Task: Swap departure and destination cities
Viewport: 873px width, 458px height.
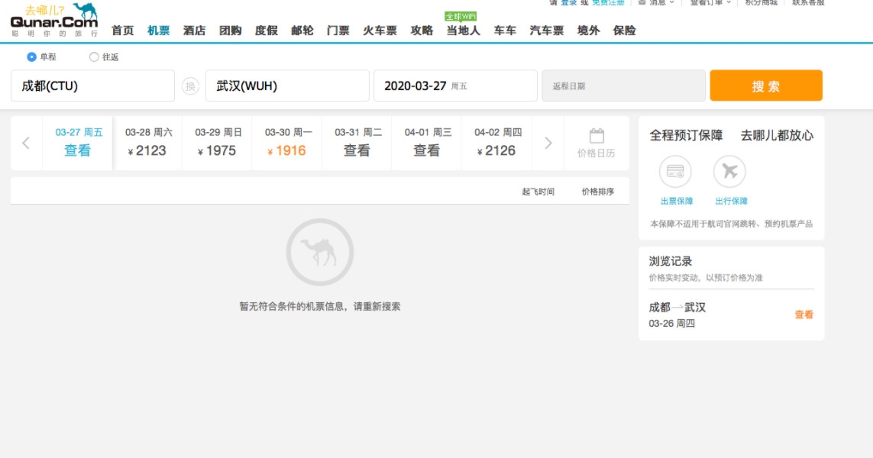Action: pos(190,86)
